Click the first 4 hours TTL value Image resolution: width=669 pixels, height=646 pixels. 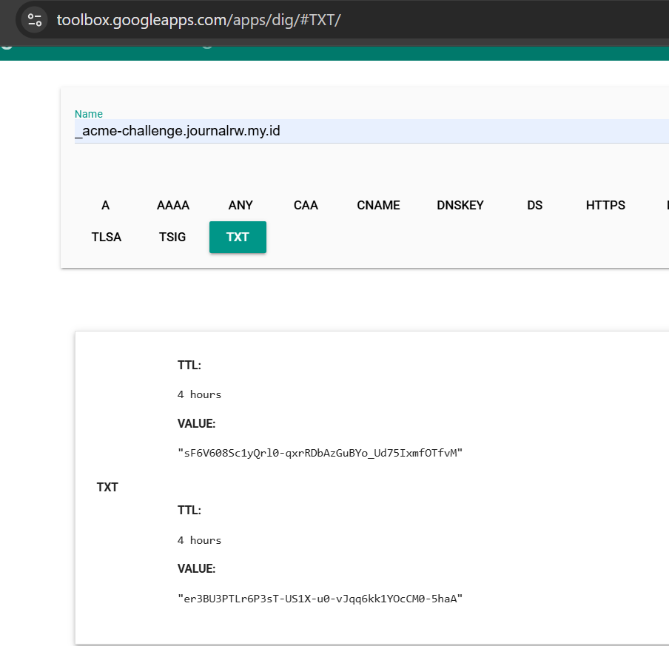198,394
